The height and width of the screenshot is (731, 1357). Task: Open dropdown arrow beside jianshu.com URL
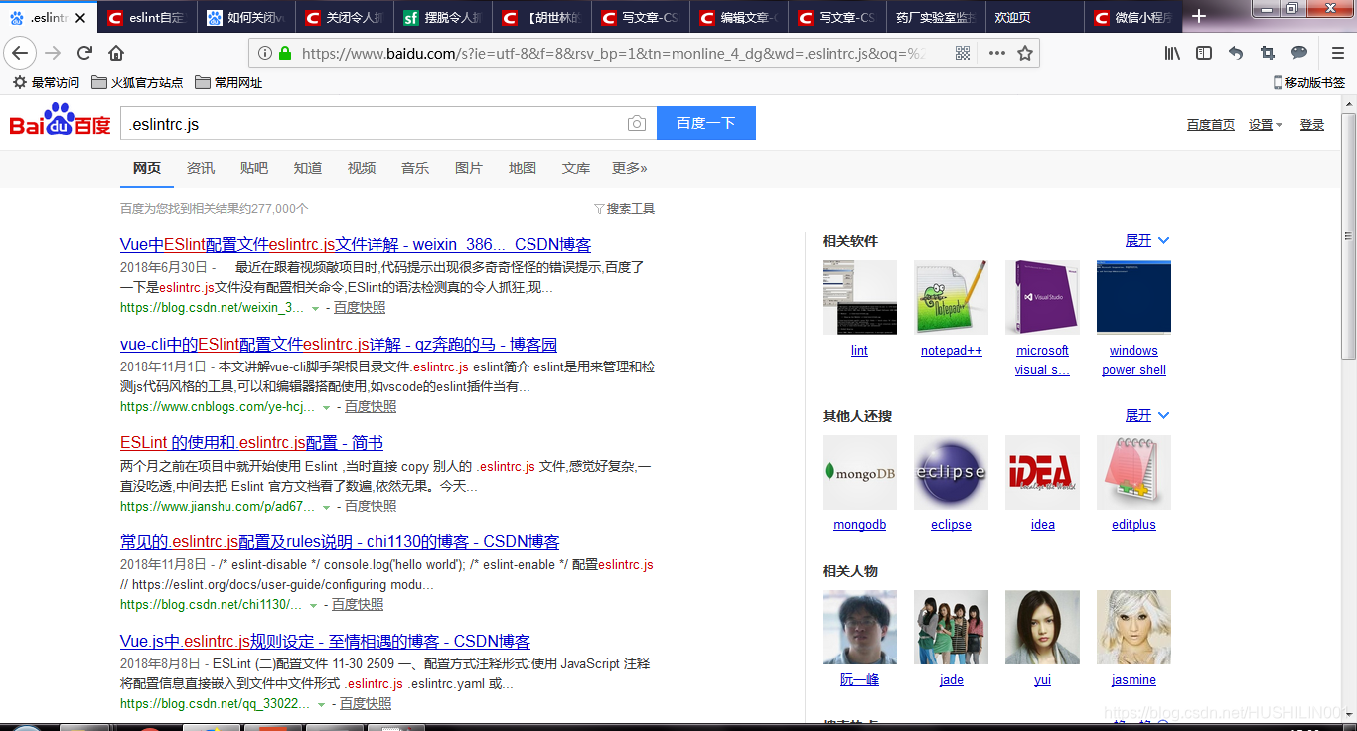tap(326, 507)
